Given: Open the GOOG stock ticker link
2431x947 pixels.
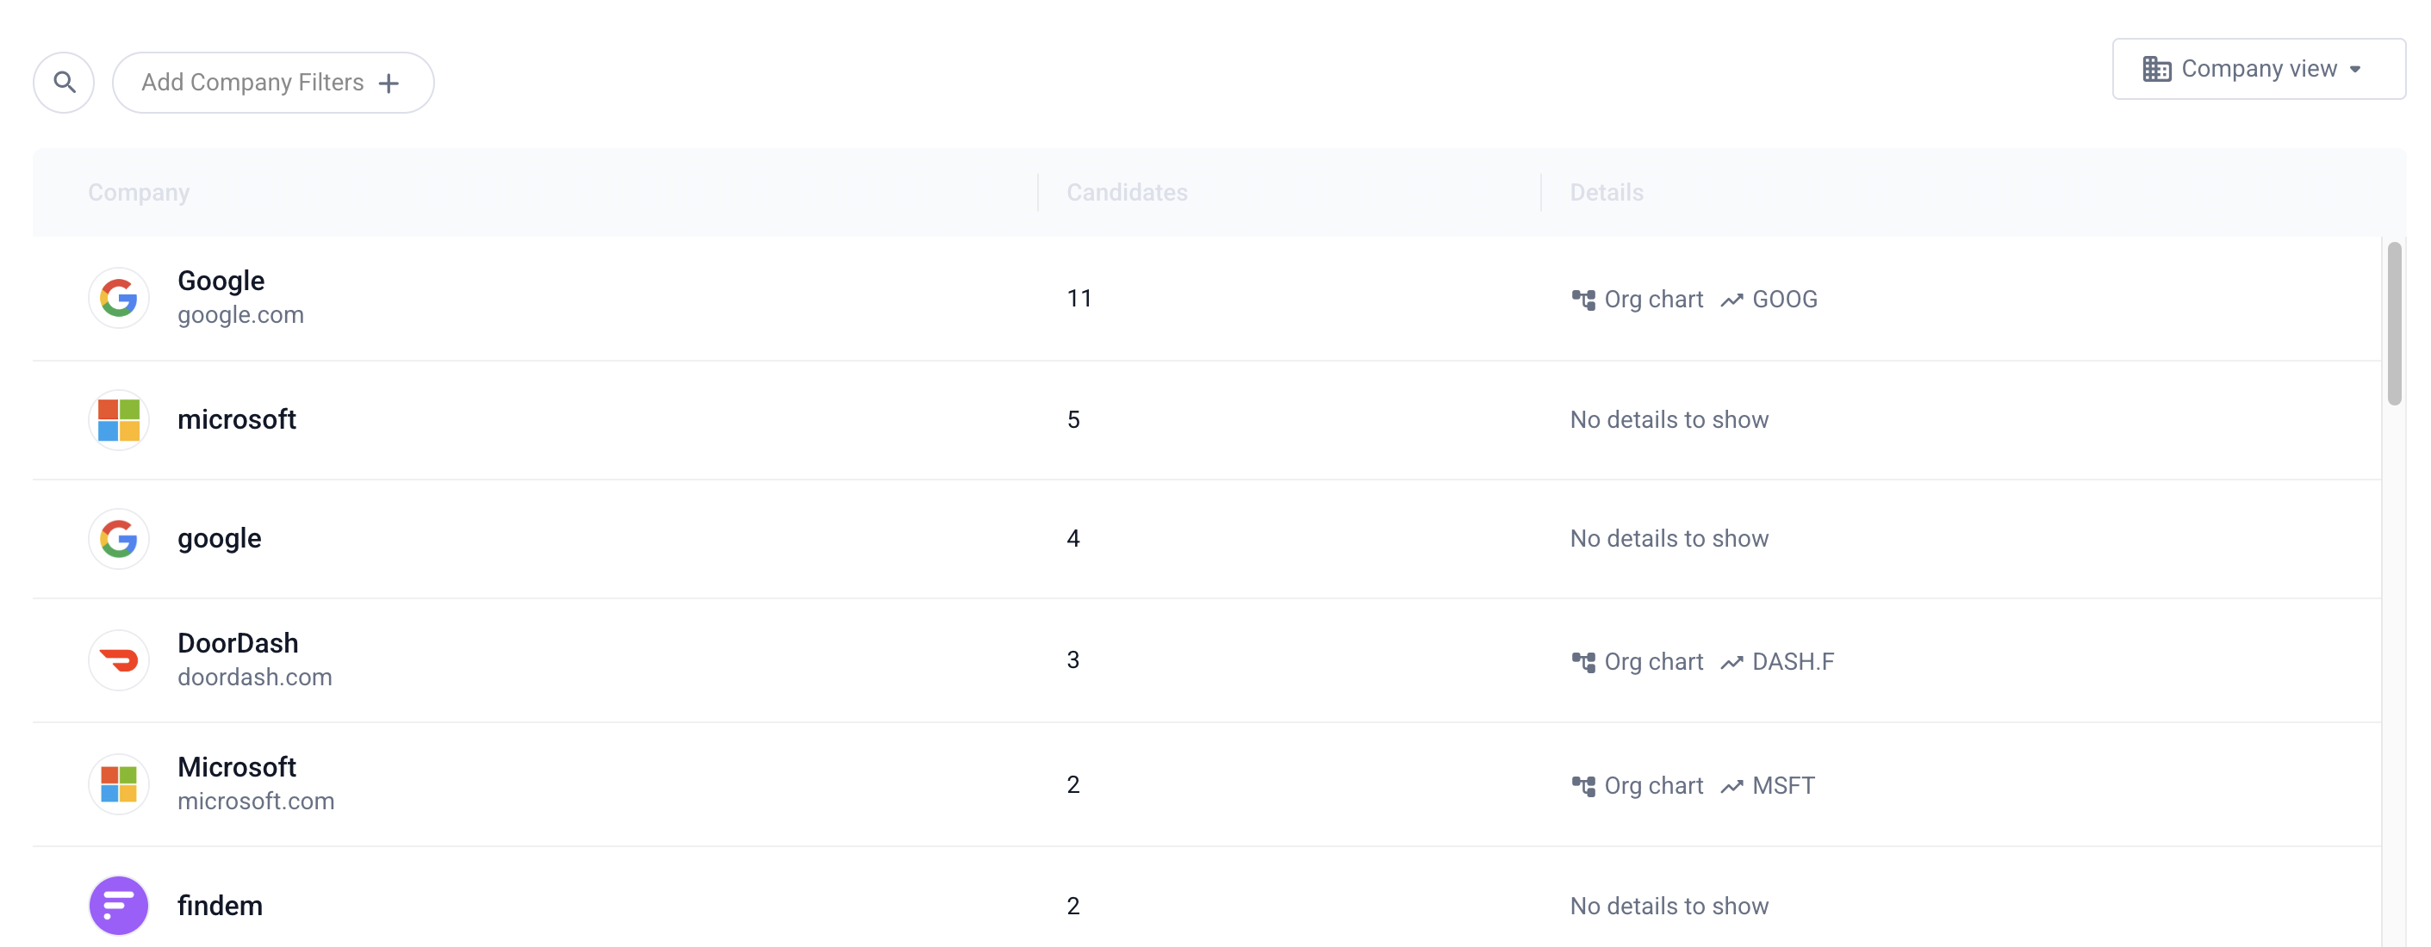Looking at the screenshot, I should pyautogui.click(x=1783, y=300).
